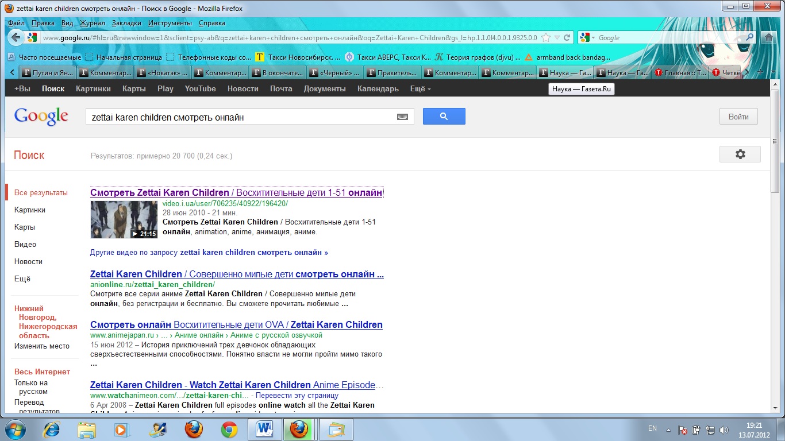The height and width of the screenshot is (441, 785).
Task: Select Только на русском filter
Action: [x=31, y=387]
